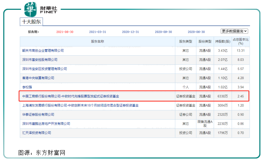Screen dimensions: 264x161
Task: Click the 5.57 percentage cell
Action: pyautogui.click(x=241, y=69)
